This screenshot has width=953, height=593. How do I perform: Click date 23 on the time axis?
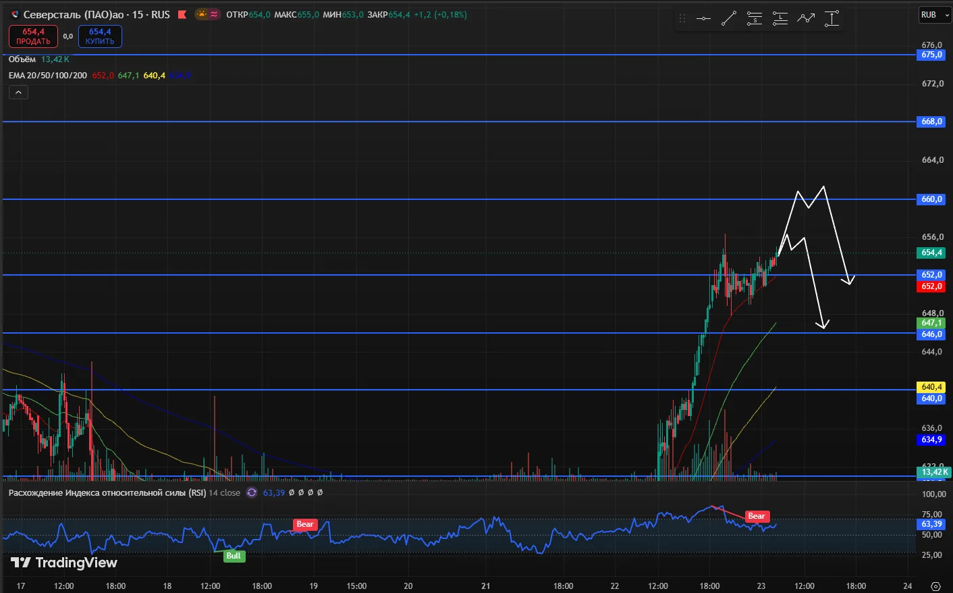click(761, 586)
